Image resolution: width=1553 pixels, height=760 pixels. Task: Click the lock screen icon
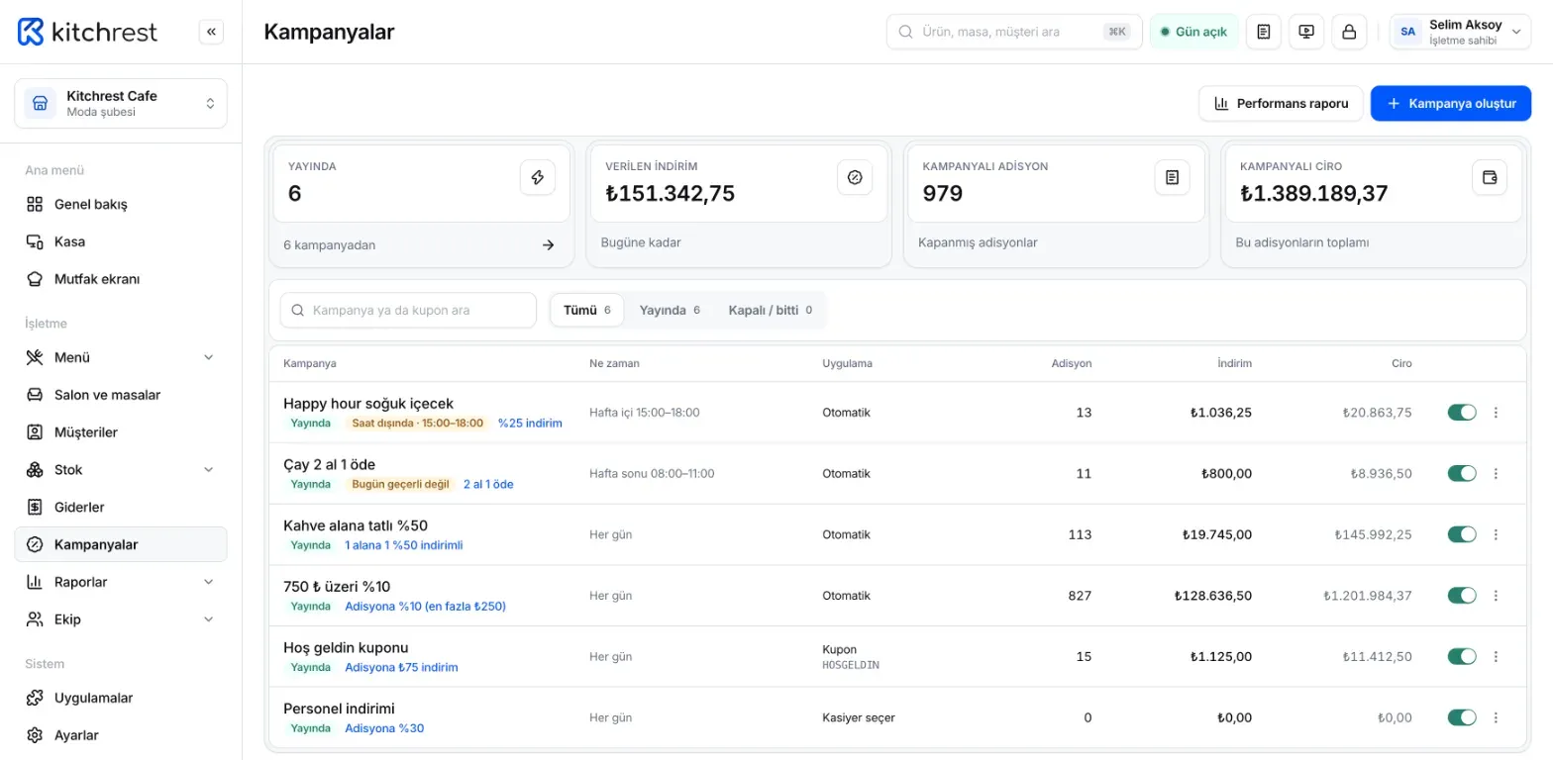coord(1349,32)
